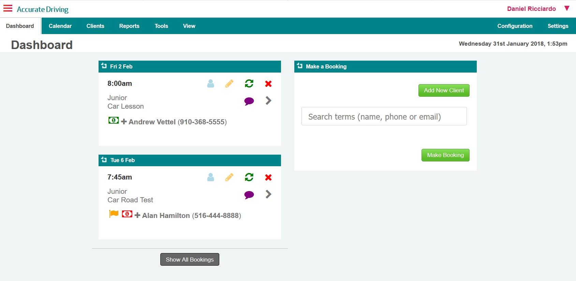Focus the client search terms field
Screen dimensions: 576x281
(x=384, y=116)
